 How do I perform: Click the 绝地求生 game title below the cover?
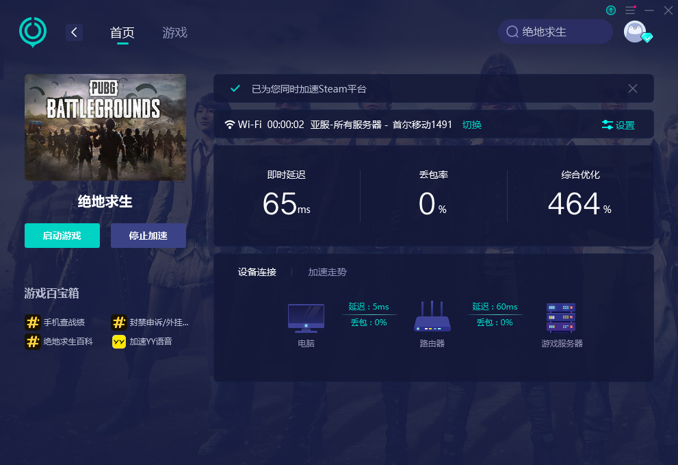(105, 202)
